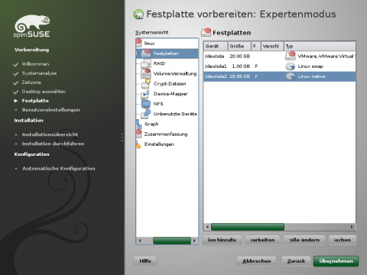
Task: Open Volume-Verwaltung in the tree
Action: coord(175,73)
